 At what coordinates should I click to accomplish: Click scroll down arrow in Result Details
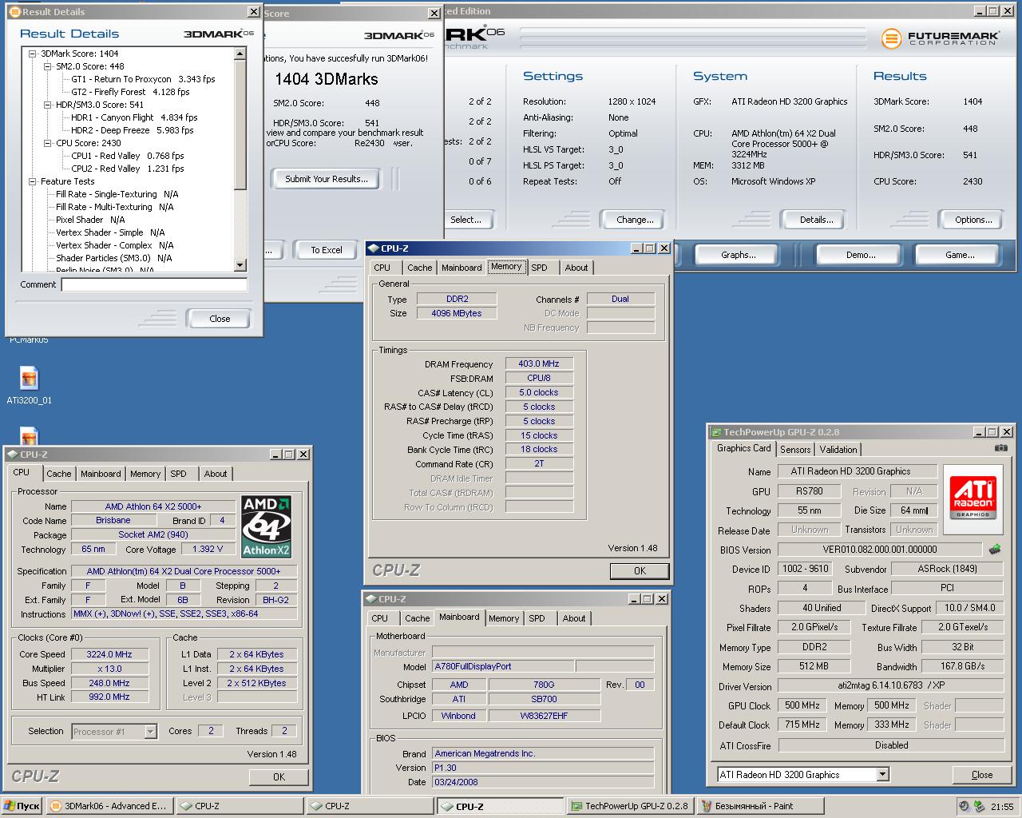click(x=240, y=265)
